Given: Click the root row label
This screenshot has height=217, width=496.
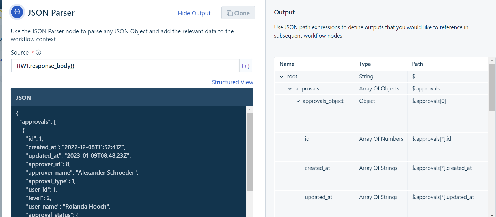Looking at the screenshot, I should [292, 76].
